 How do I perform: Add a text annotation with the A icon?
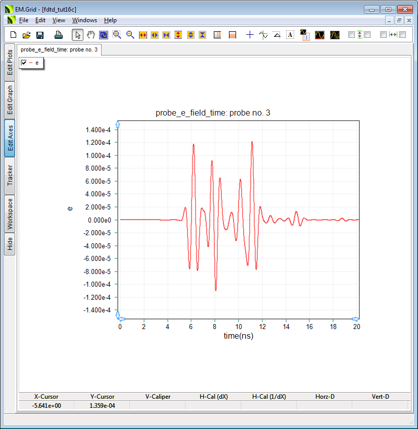(290, 35)
